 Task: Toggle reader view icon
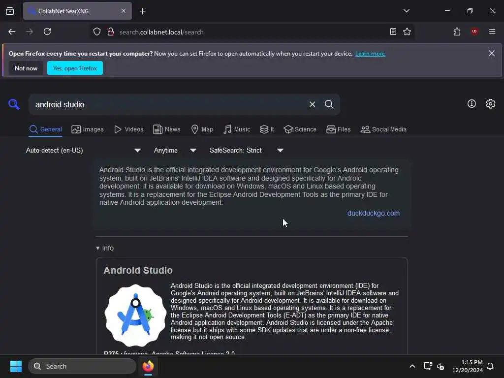pyautogui.click(x=393, y=31)
